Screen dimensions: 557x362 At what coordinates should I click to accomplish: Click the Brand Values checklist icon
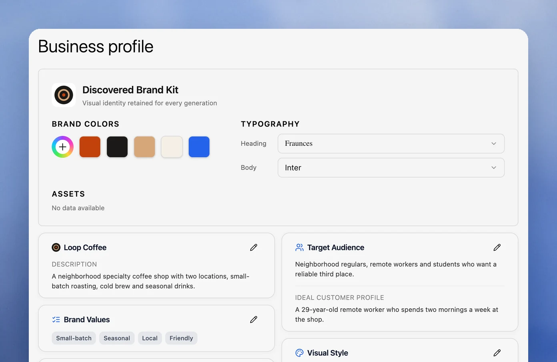[56, 320]
